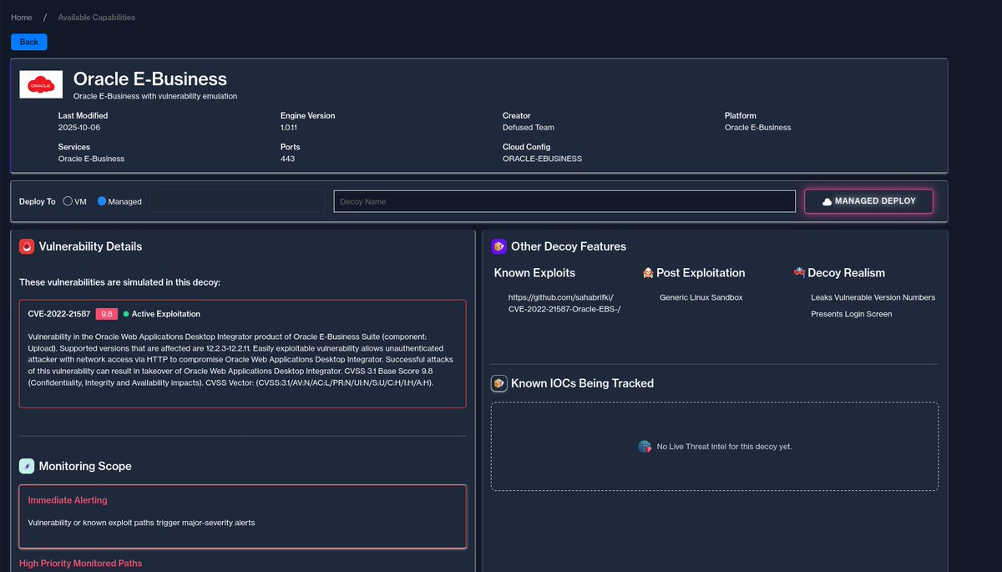Click High Priority Monitored Paths heading

[81, 564]
